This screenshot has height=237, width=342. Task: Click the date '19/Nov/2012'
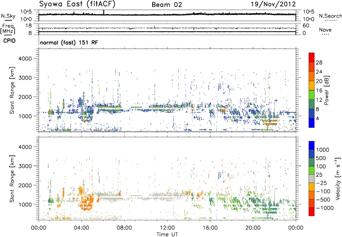click(273, 4)
